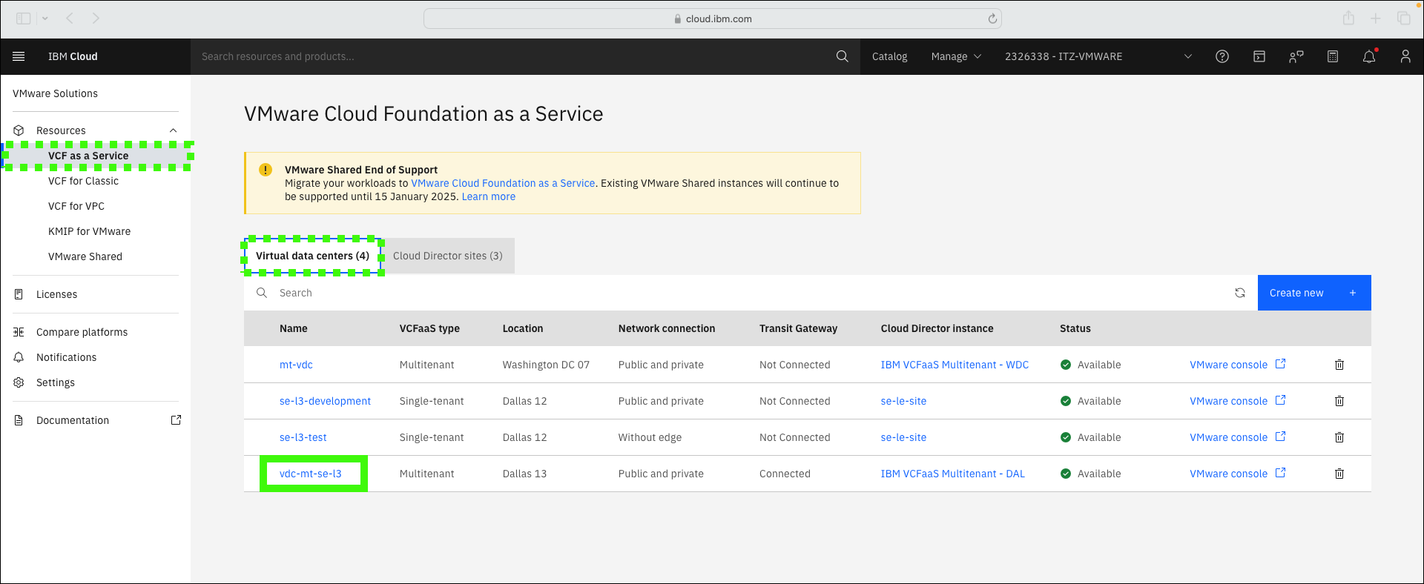
Task: Click external link icon for vdc-mt-se-l3 console
Action: click(x=1281, y=473)
